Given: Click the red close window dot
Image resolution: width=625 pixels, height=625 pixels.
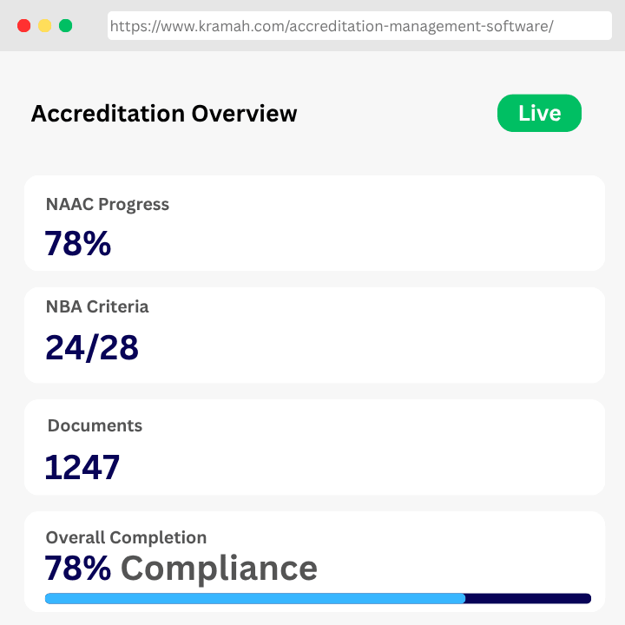Looking at the screenshot, I should (x=24, y=26).
